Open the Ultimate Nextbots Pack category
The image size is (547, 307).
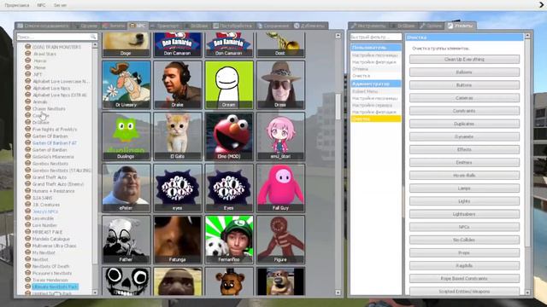pyautogui.click(x=55, y=287)
